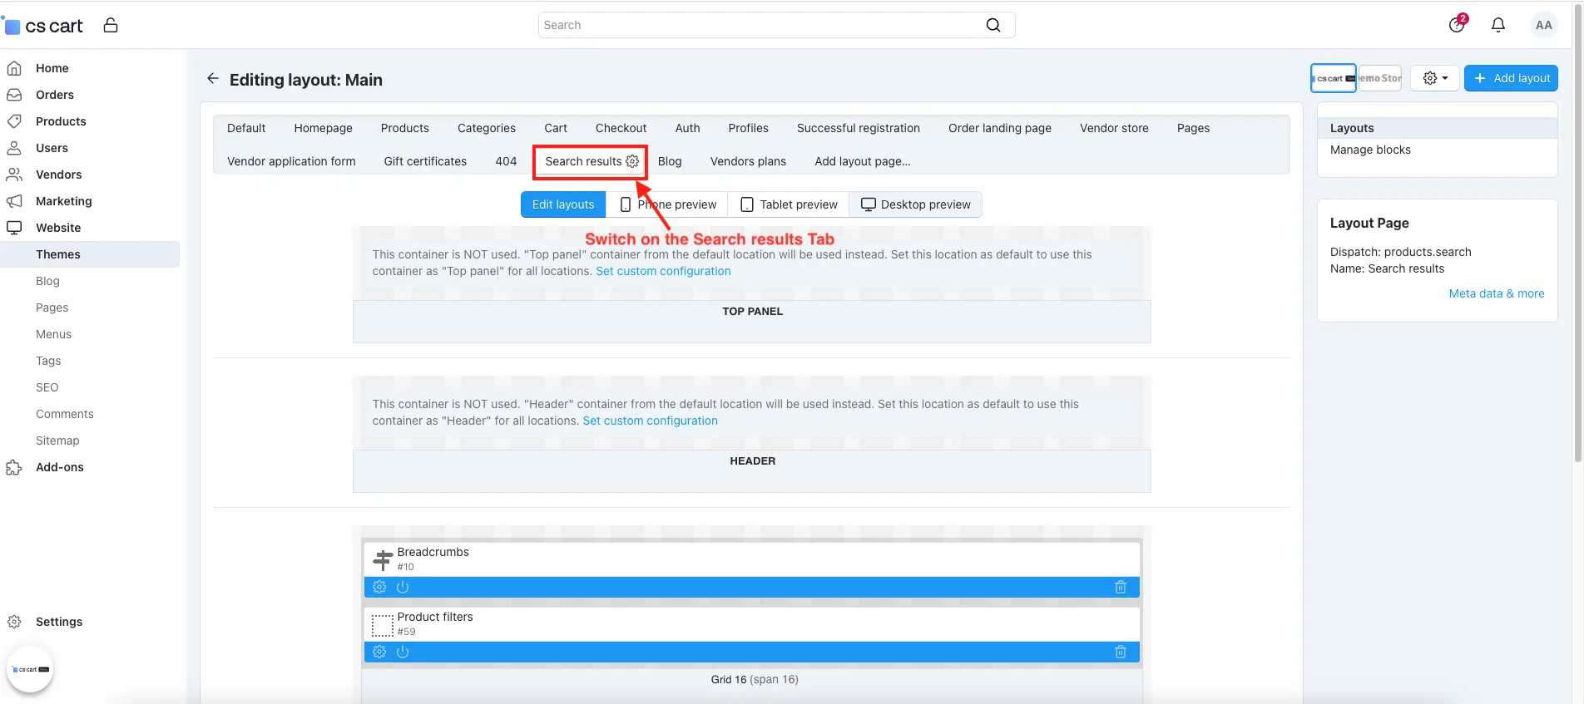Click the floating cs cart badge at bottom left
This screenshot has width=1584, height=704.
click(30, 669)
